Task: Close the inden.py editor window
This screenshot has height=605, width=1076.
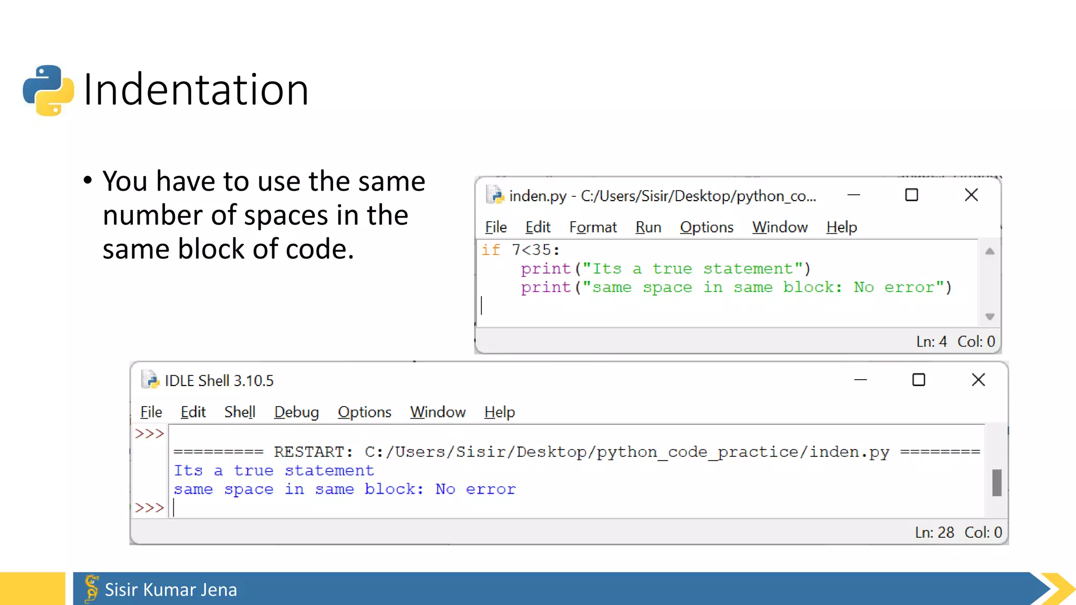Action: (x=971, y=195)
